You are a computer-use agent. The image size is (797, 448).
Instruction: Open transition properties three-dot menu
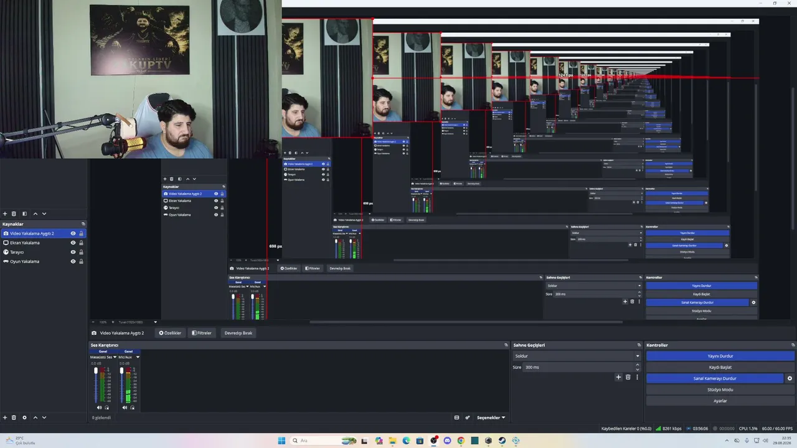[x=637, y=377]
